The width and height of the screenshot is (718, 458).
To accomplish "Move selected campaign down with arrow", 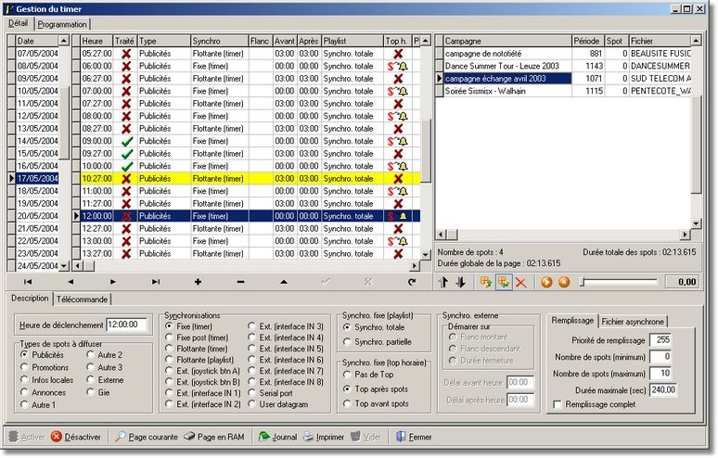I will tap(461, 282).
